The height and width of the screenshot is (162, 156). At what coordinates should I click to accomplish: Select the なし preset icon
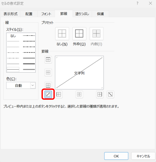62,34
